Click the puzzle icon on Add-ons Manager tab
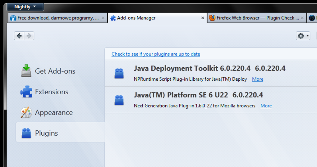317x167 pixels. (x=113, y=18)
